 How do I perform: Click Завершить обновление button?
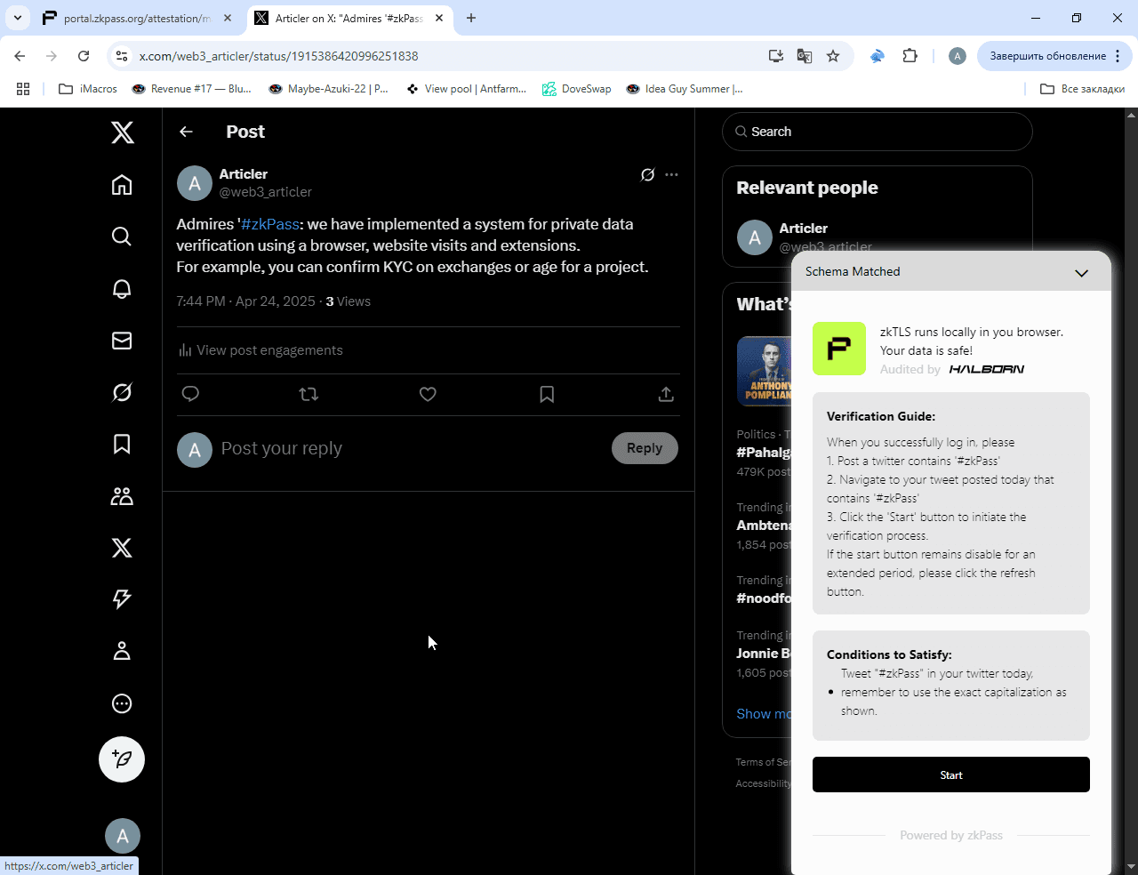point(1054,56)
